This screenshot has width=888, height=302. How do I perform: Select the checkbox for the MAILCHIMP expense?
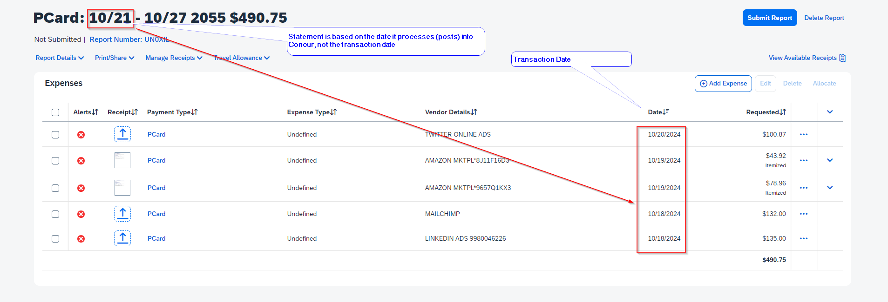[55, 214]
